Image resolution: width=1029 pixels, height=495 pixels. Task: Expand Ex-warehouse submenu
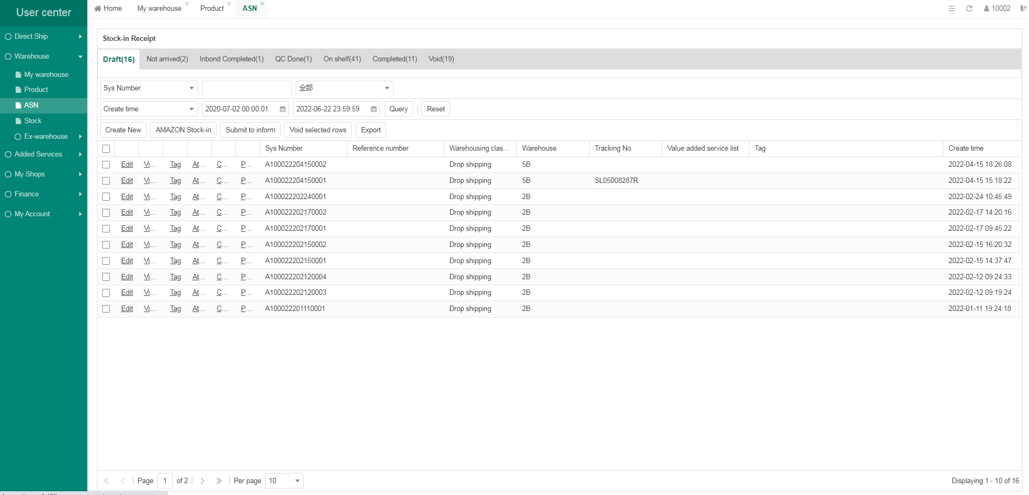point(44,137)
